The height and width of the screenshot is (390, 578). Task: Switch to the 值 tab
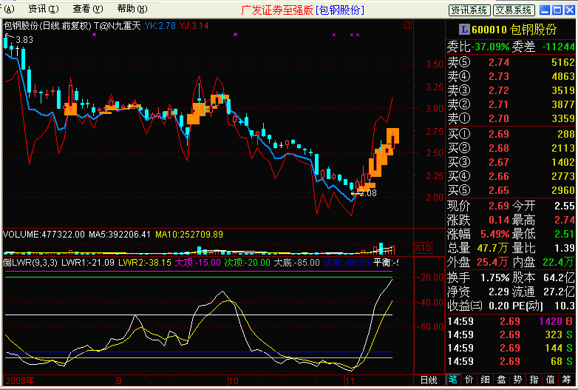[550, 380]
